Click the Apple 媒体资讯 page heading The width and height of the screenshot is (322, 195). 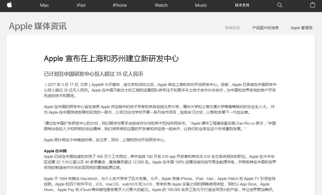38,26
